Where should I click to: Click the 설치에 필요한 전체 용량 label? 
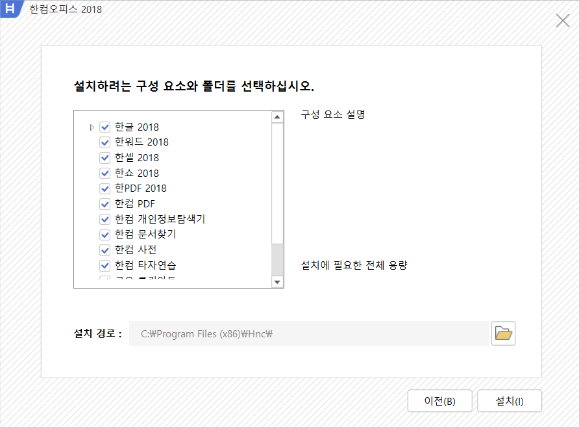354,265
